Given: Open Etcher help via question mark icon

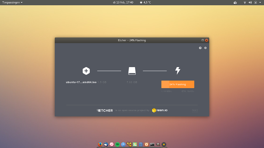Looking at the screenshot, I should click(x=200, y=48).
